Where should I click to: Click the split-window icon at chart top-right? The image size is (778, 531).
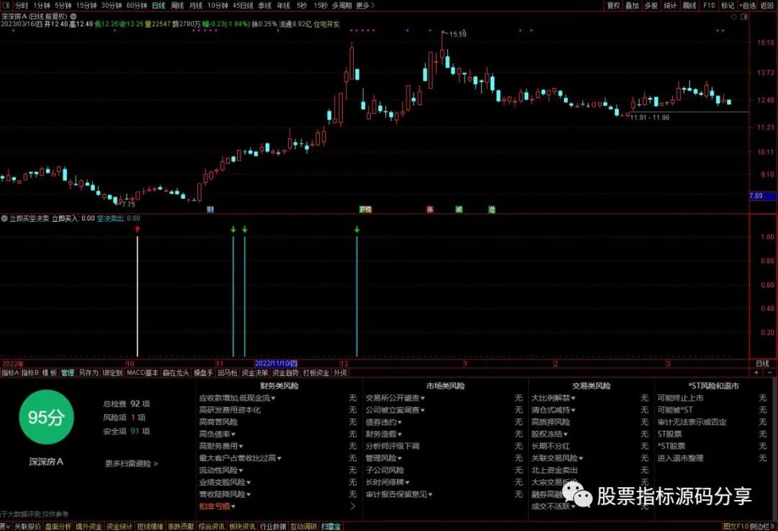point(743,17)
